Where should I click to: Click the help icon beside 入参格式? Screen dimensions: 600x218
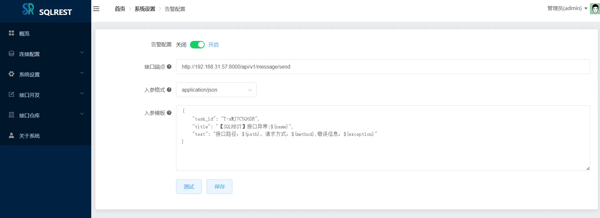click(169, 90)
